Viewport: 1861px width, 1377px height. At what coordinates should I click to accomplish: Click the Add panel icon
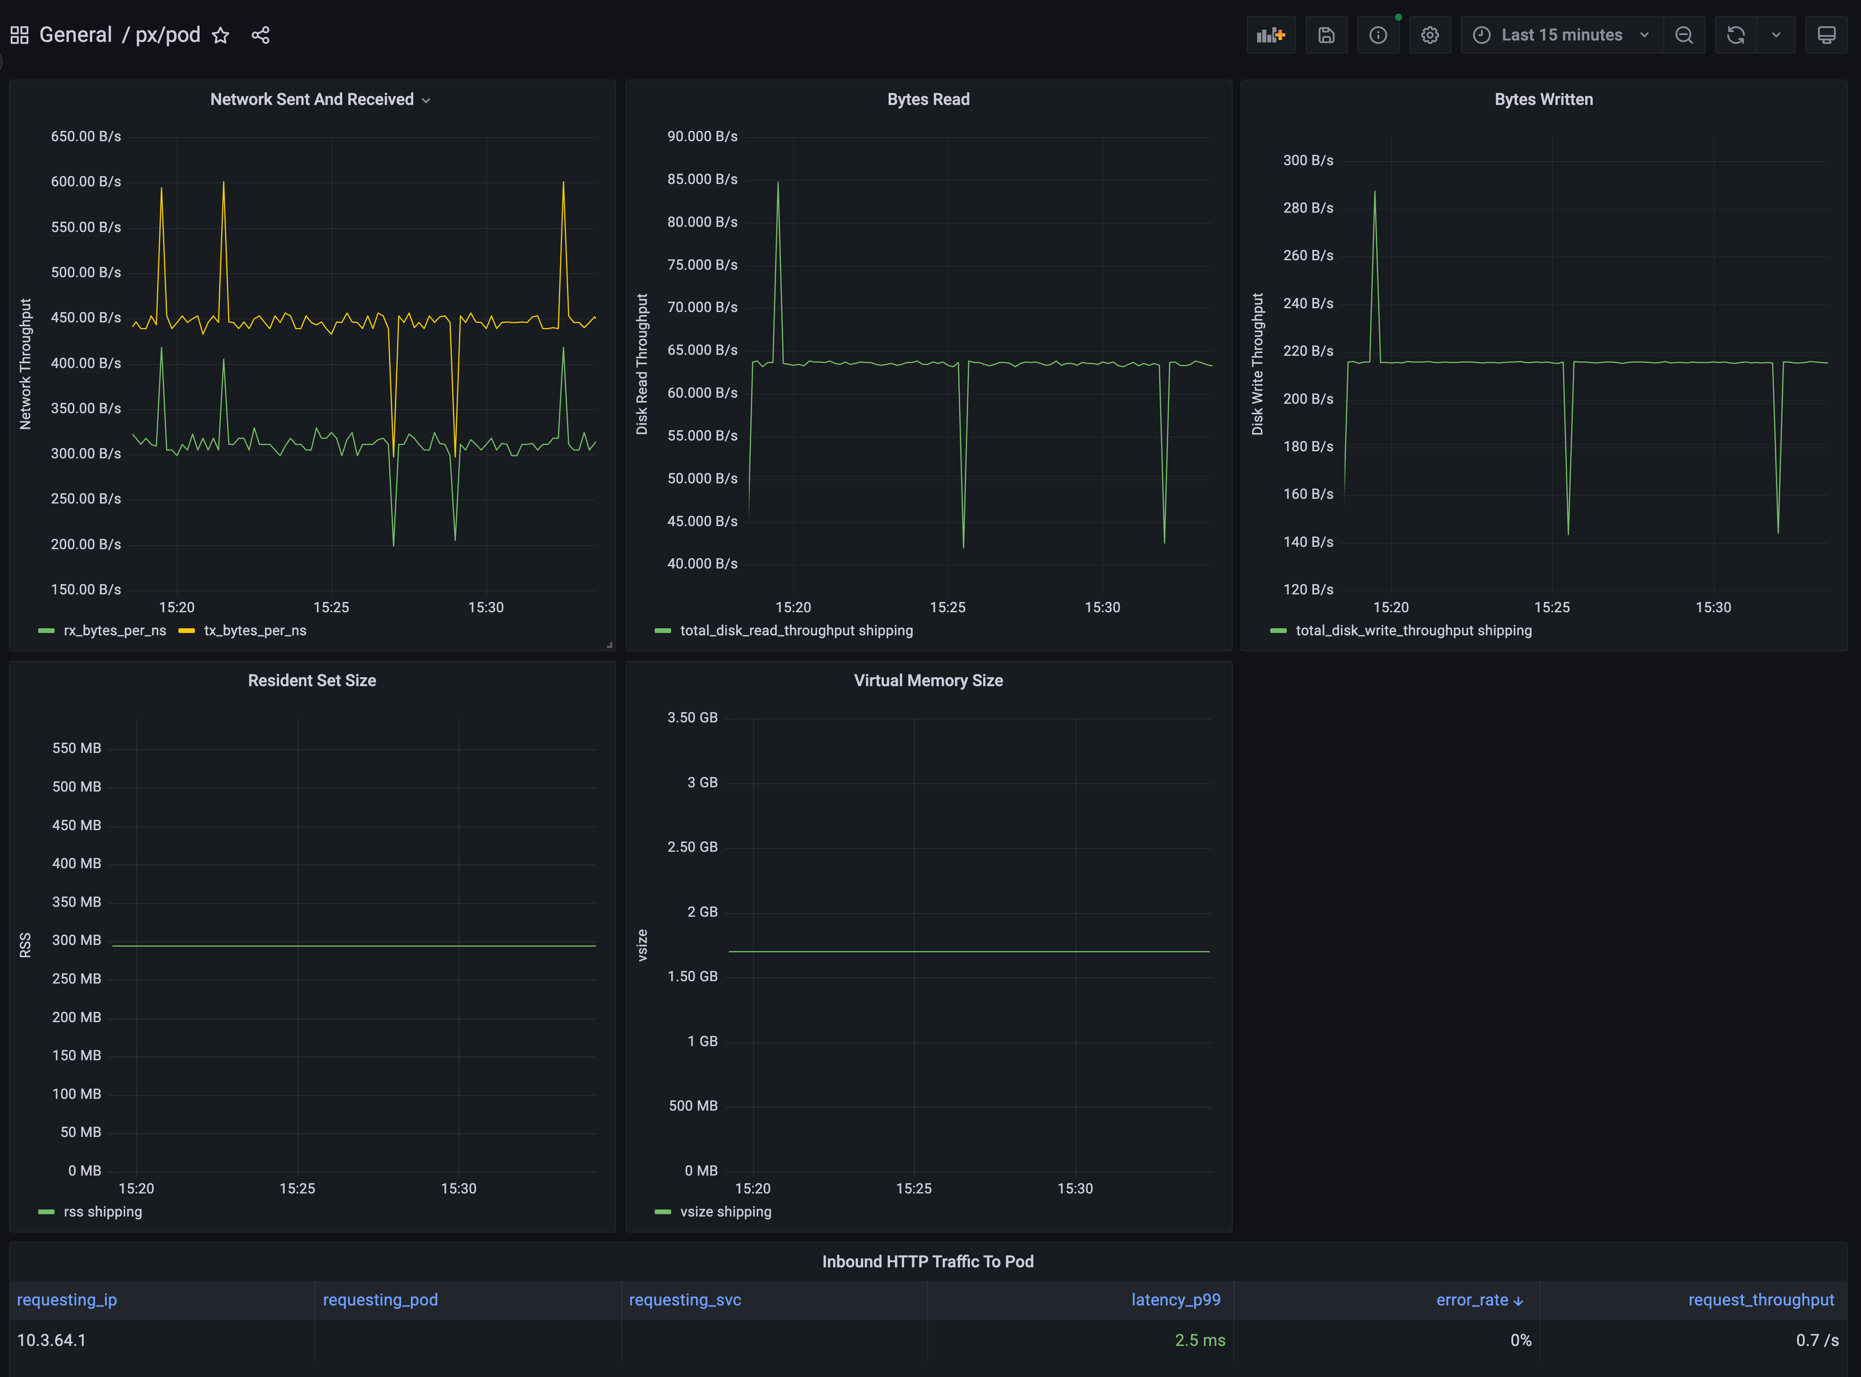point(1270,35)
